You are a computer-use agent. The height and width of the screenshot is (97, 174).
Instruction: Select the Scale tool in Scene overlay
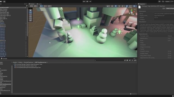coord(30,16)
